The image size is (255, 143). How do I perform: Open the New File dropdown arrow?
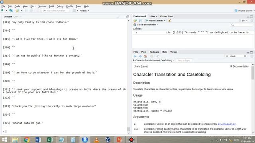tap(6, 11)
